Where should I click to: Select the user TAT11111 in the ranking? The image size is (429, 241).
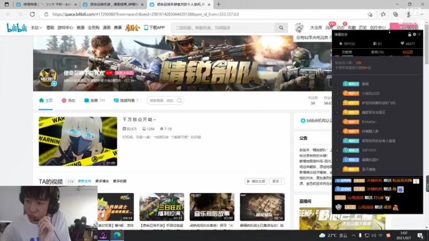point(369,150)
